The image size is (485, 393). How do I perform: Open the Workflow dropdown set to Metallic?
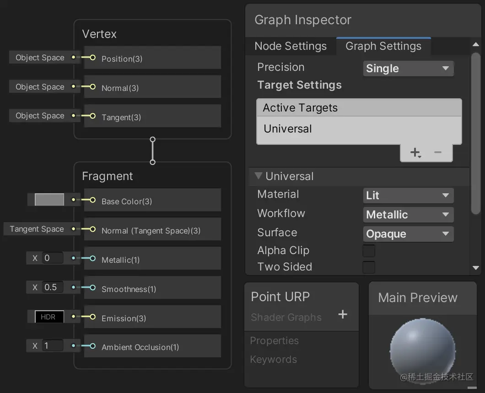pyautogui.click(x=408, y=215)
